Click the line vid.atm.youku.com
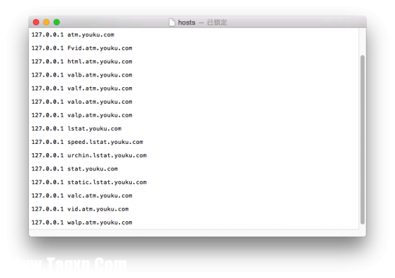Screen dimensions: 395x278 (x=80, y=209)
